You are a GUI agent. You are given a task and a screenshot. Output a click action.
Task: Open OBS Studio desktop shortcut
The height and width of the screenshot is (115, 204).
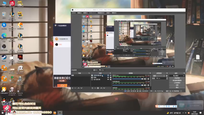[x=4, y=47]
